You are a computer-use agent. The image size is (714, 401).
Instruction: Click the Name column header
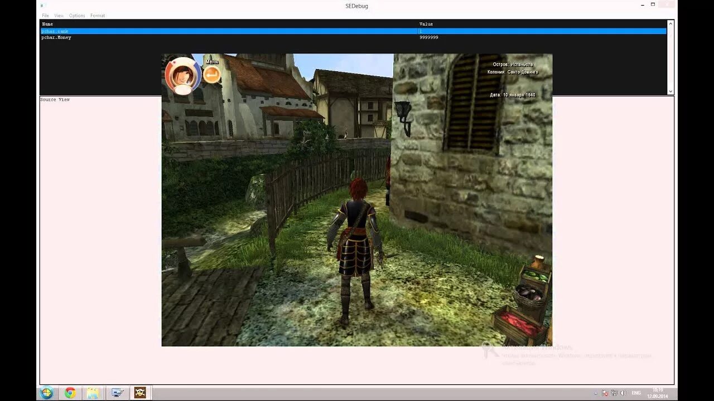click(48, 24)
